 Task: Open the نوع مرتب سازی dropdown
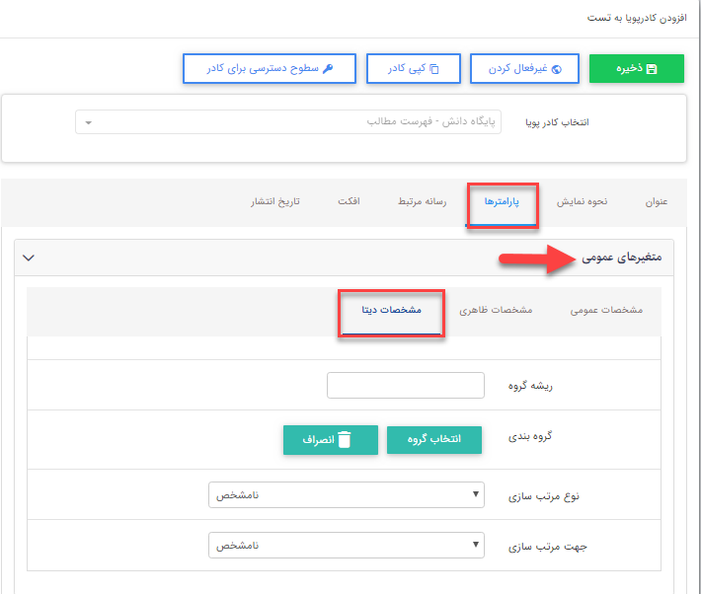point(346,494)
